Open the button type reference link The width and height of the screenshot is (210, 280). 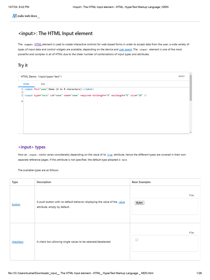click(16, 205)
